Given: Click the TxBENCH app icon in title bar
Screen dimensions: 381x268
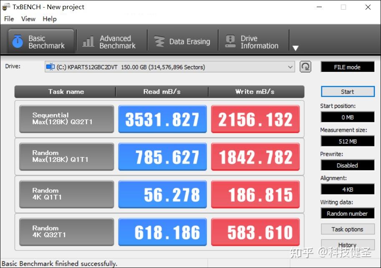Looking at the screenshot, I should tap(6, 7).
